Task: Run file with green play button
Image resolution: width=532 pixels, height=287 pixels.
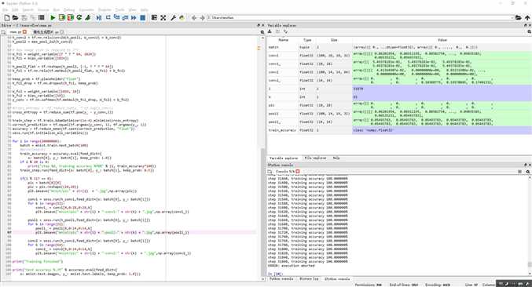Action: (53, 17)
